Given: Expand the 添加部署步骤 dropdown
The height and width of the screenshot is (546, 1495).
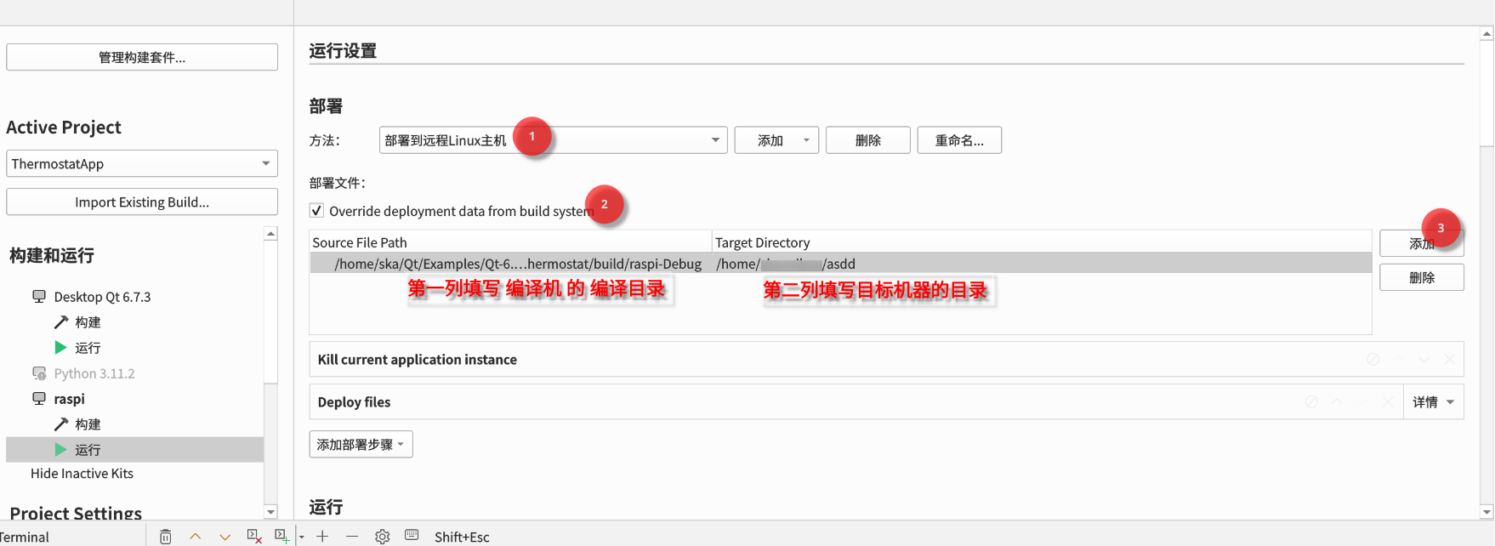Looking at the screenshot, I should click(361, 445).
